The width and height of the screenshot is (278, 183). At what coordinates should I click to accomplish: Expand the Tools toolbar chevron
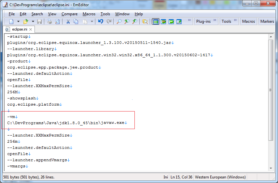click(235, 20)
